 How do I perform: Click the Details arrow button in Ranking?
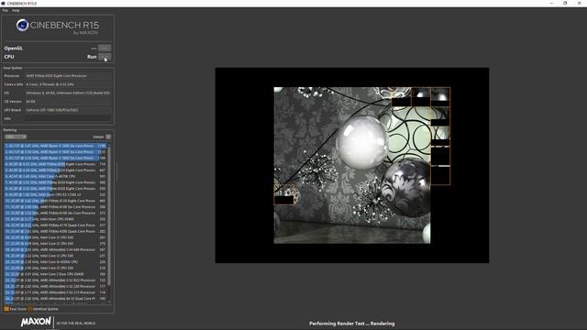[x=108, y=137]
